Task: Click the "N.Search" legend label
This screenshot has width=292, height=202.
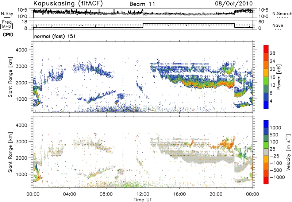Action: coord(282,13)
